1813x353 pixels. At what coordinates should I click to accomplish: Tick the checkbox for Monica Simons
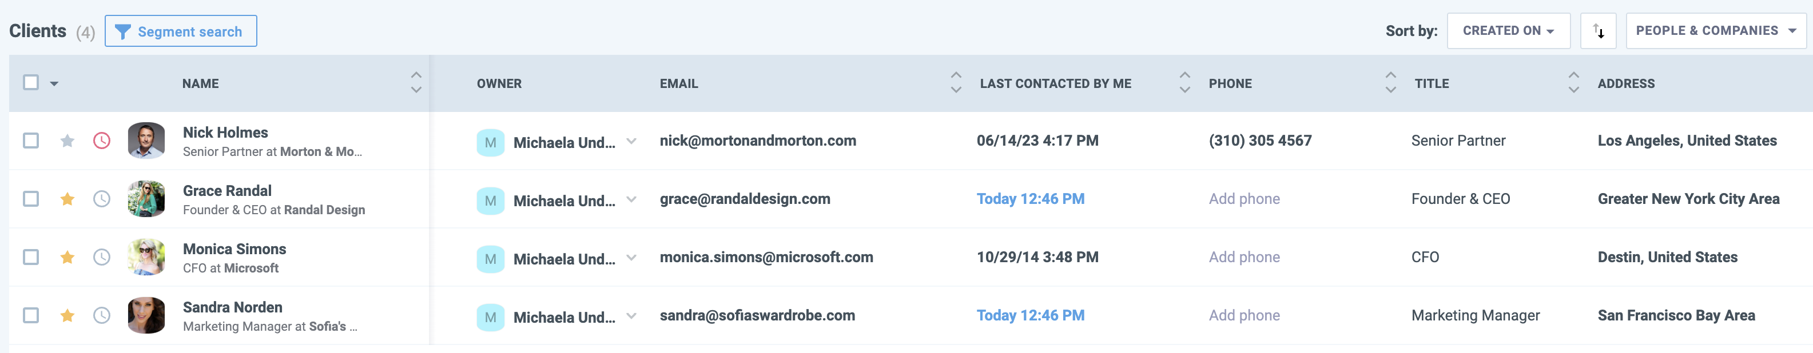(31, 258)
